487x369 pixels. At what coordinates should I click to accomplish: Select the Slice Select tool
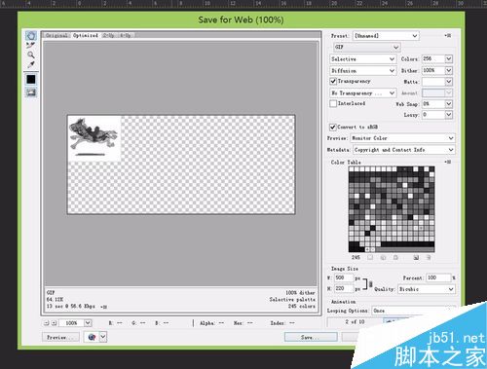click(31, 45)
